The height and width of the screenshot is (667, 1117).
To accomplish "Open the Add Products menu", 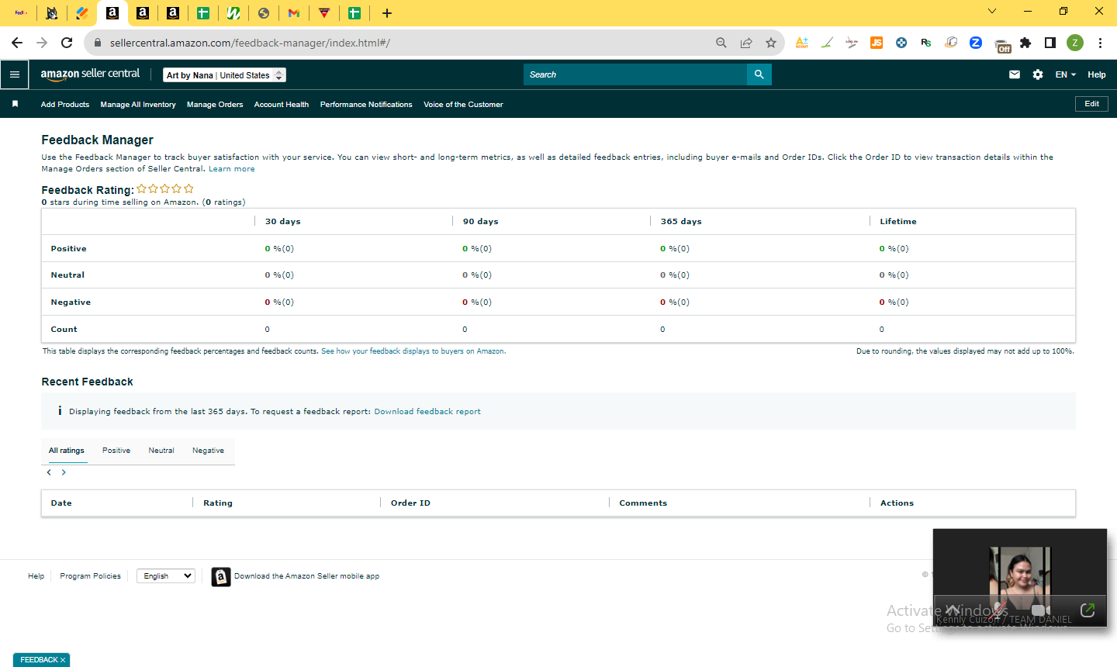I will point(65,104).
